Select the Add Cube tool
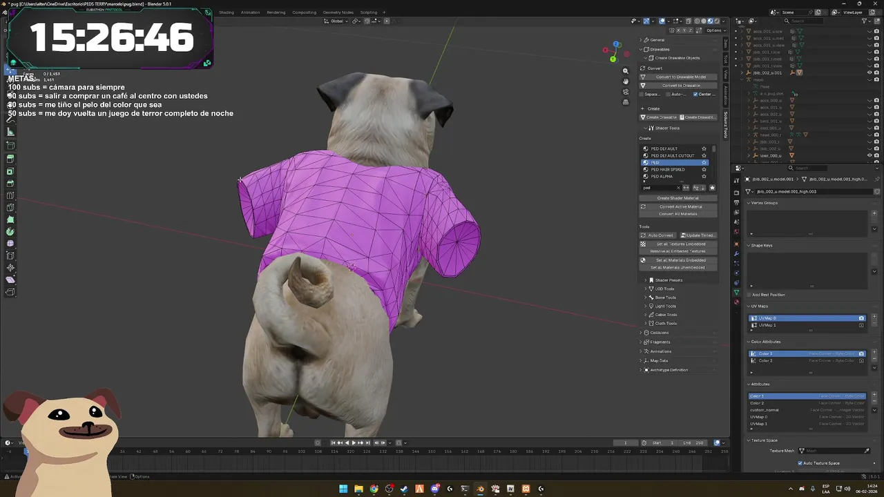Image resolution: width=884 pixels, height=497 pixels. (10, 146)
